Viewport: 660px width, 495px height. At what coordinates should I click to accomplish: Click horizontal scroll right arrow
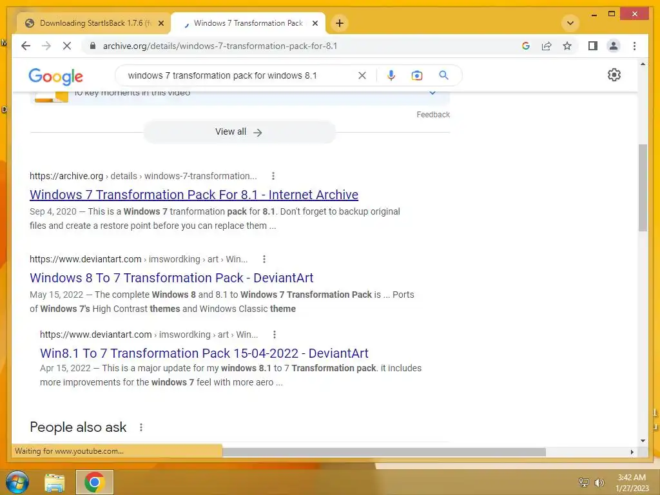pos(632,452)
